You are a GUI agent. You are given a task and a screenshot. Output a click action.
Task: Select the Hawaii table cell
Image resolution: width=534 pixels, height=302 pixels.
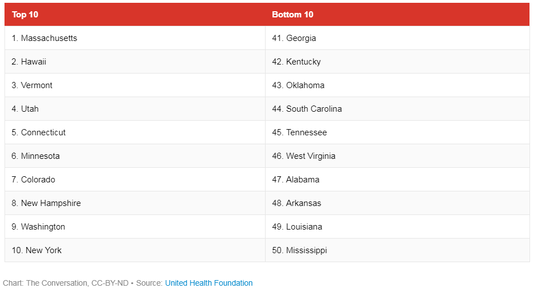[x=135, y=62]
